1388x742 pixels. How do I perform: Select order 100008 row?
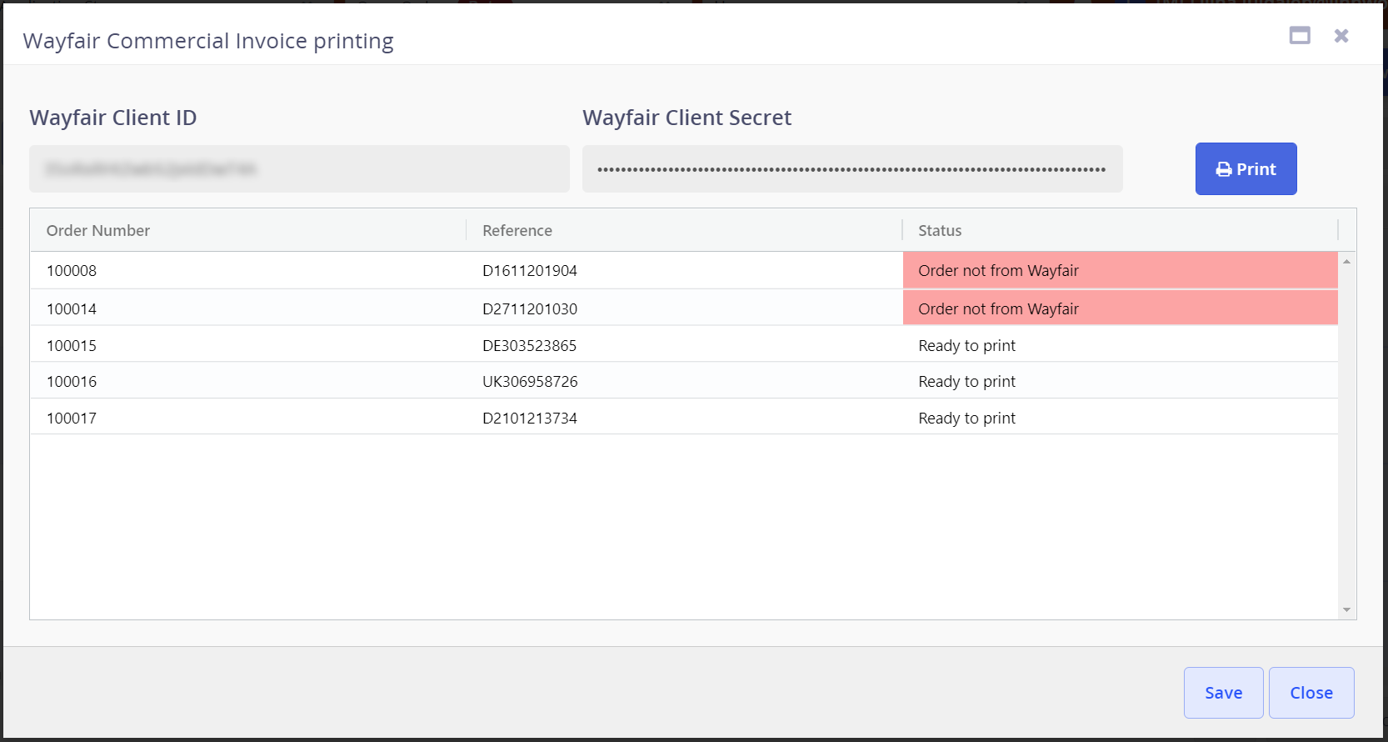[72, 271]
